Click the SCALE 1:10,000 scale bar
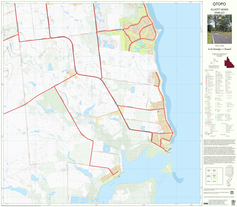 (219, 48)
